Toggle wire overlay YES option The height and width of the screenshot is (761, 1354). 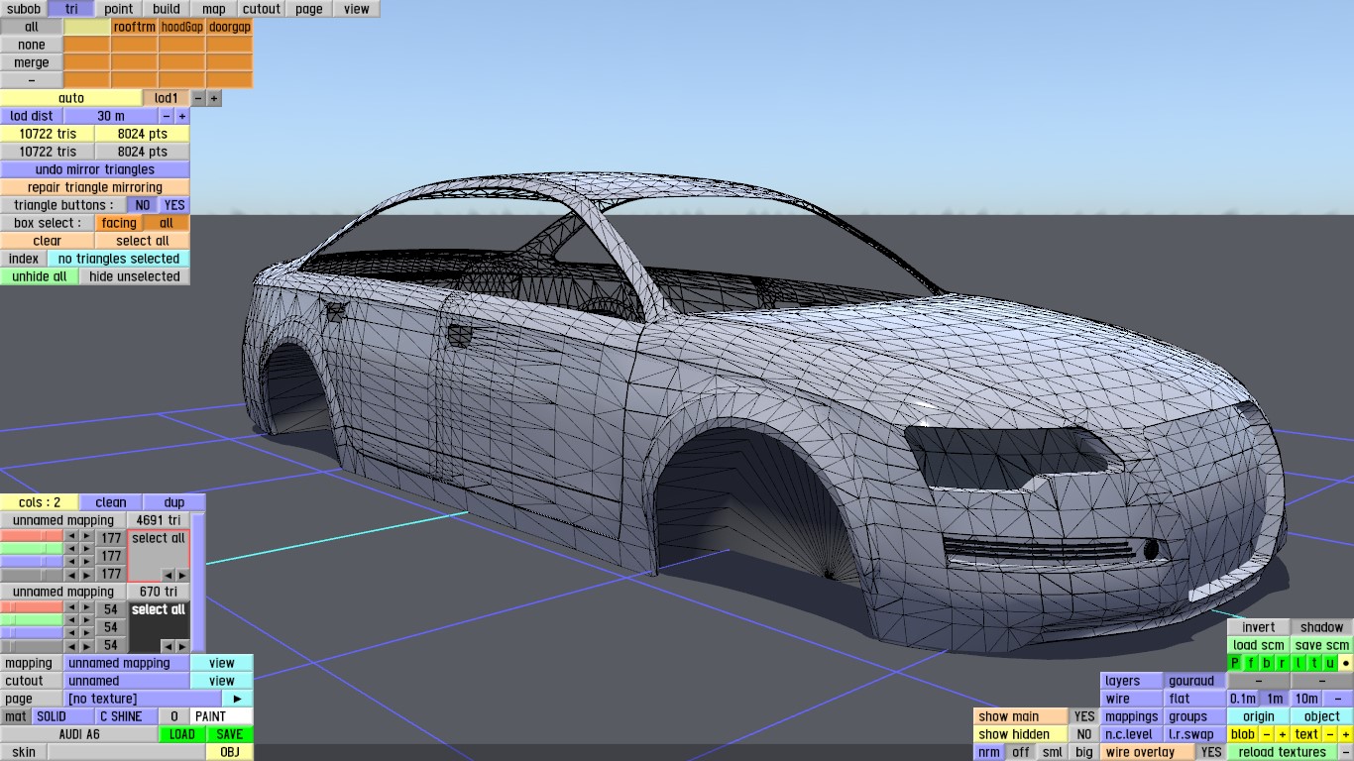click(x=1210, y=752)
